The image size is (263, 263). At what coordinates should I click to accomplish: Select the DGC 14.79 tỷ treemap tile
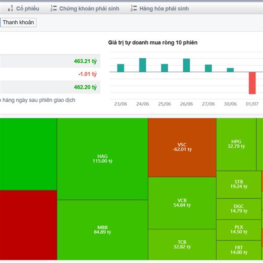(x=239, y=209)
